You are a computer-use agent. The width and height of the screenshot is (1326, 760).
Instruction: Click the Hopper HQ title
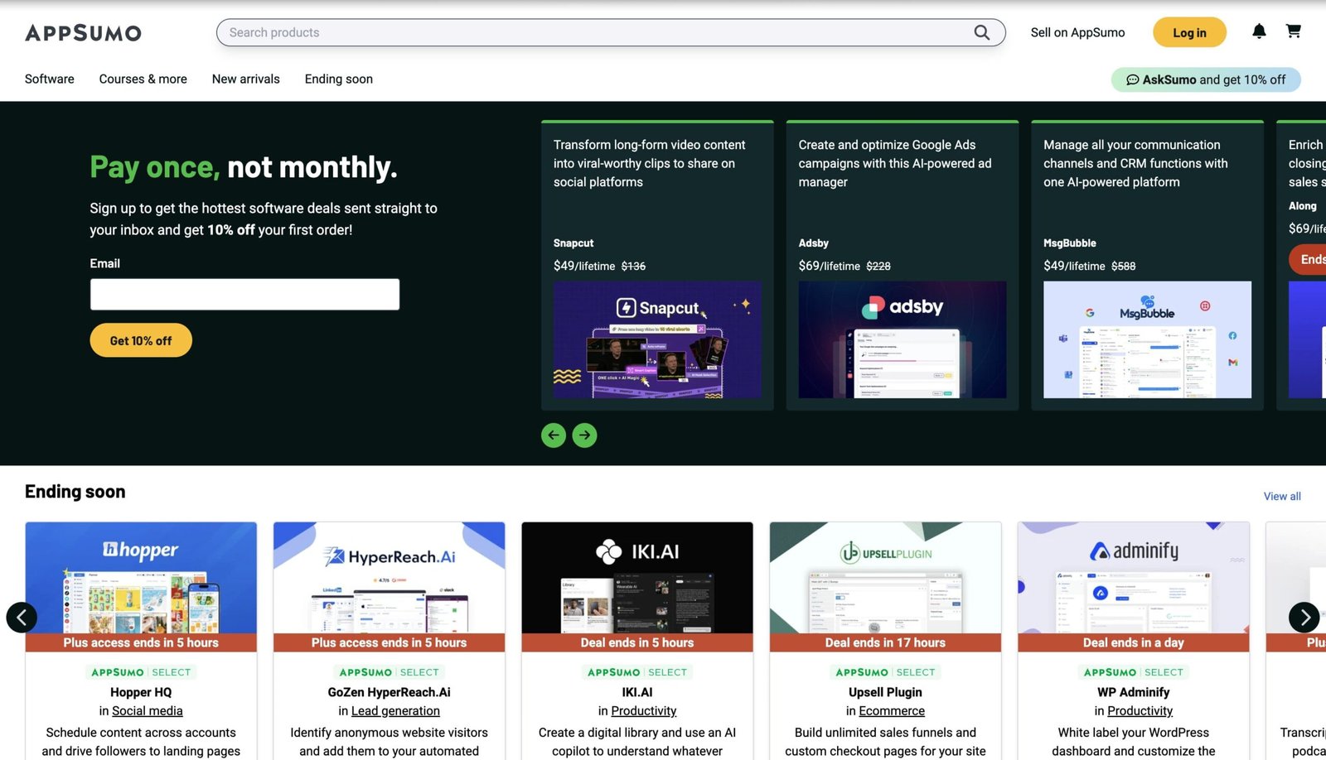[141, 692]
